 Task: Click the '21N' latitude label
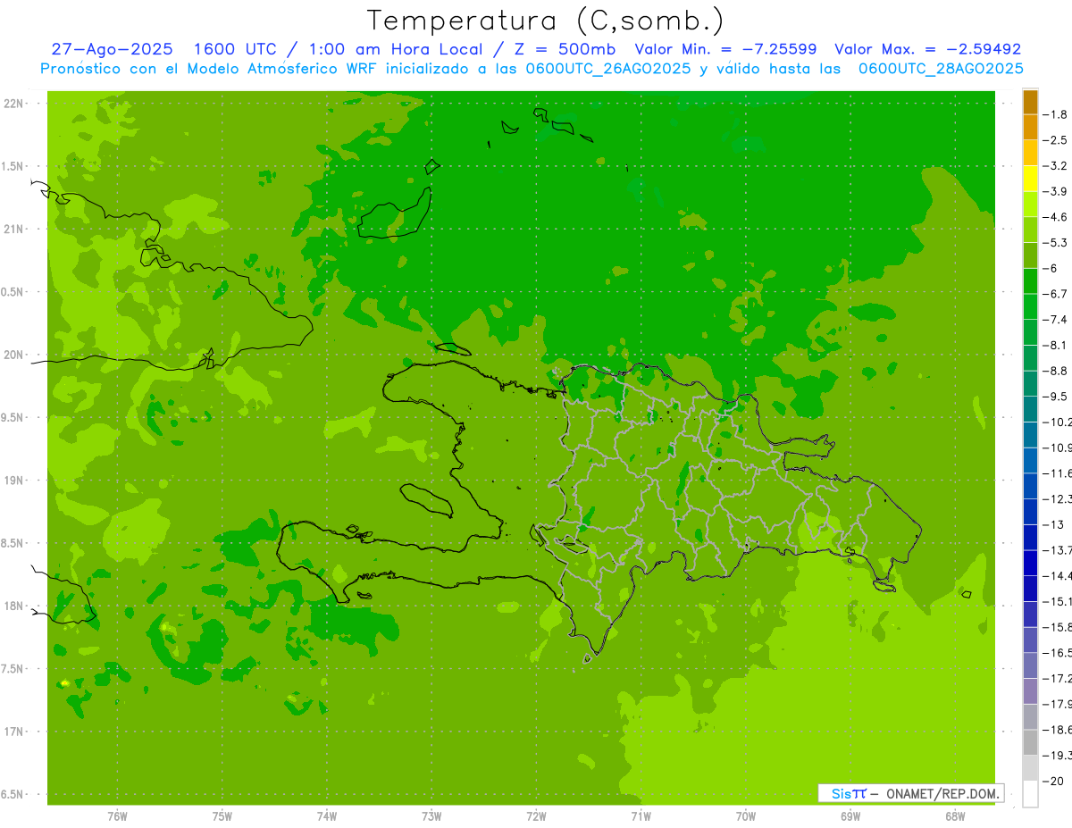tap(14, 229)
